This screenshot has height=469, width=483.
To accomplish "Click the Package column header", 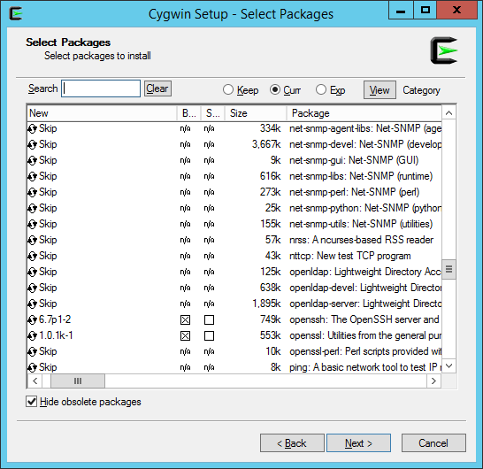I will pyautogui.click(x=364, y=113).
